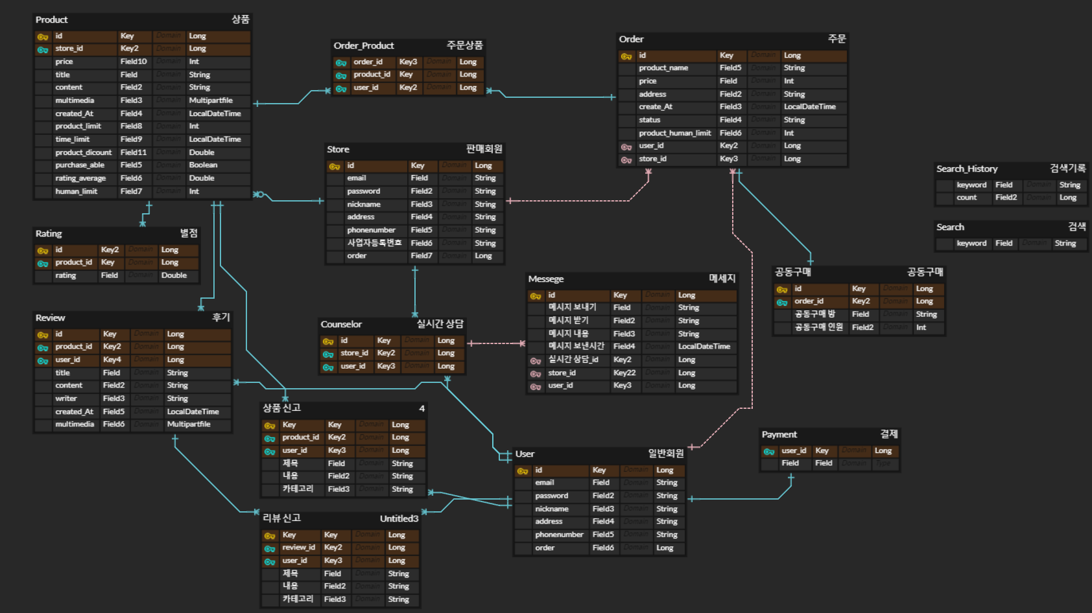Click the pink key icon of Messege user_id
This screenshot has width=1092, height=613.
coord(536,387)
